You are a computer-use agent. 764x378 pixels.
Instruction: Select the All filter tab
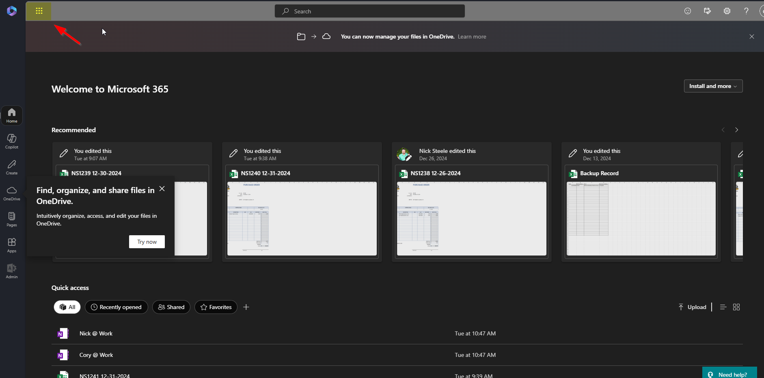[67, 307]
